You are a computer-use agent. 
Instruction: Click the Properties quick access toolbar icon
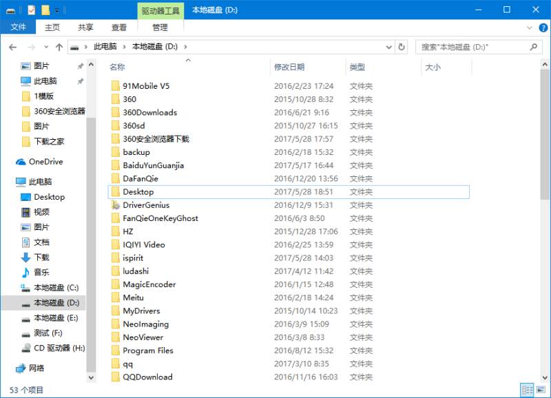click(31, 10)
